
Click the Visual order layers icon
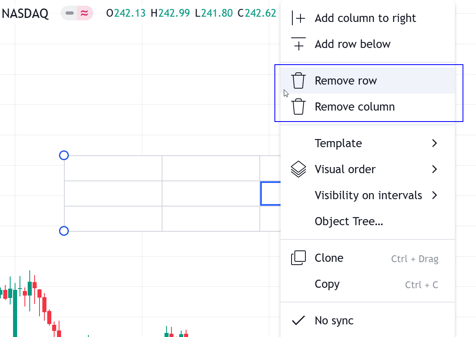tap(298, 169)
